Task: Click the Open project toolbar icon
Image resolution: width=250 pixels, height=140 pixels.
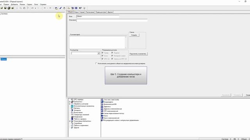Action: (x=2, y=8)
